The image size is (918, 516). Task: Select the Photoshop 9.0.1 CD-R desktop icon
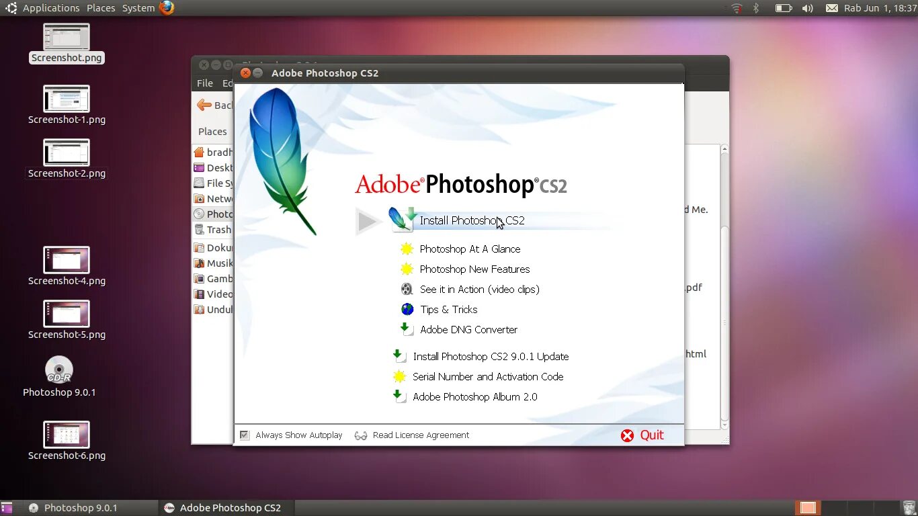tap(59, 369)
